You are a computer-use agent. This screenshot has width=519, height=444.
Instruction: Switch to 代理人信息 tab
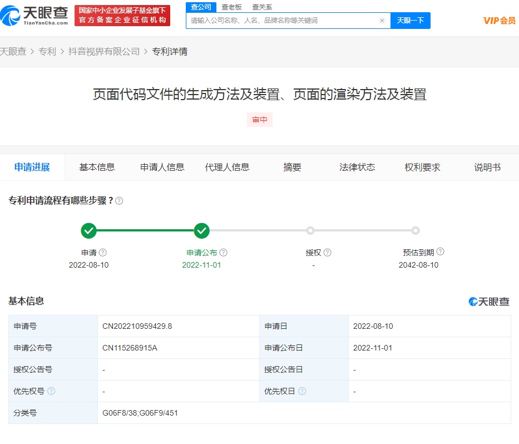(x=227, y=167)
